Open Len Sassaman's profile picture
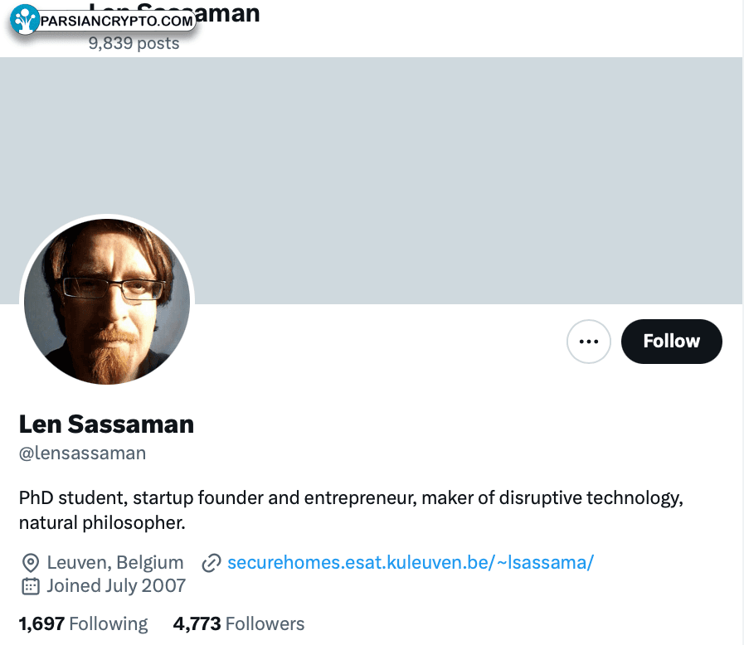This screenshot has height=645, width=744. 107,302
